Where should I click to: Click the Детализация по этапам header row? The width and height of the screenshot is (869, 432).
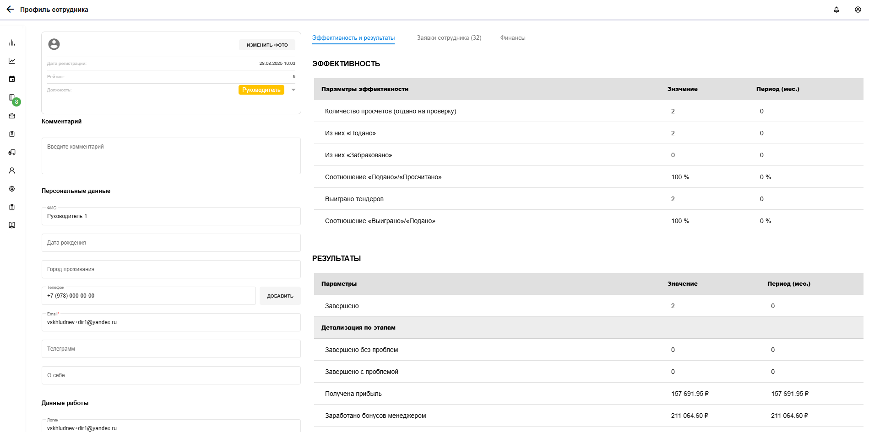(x=589, y=328)
